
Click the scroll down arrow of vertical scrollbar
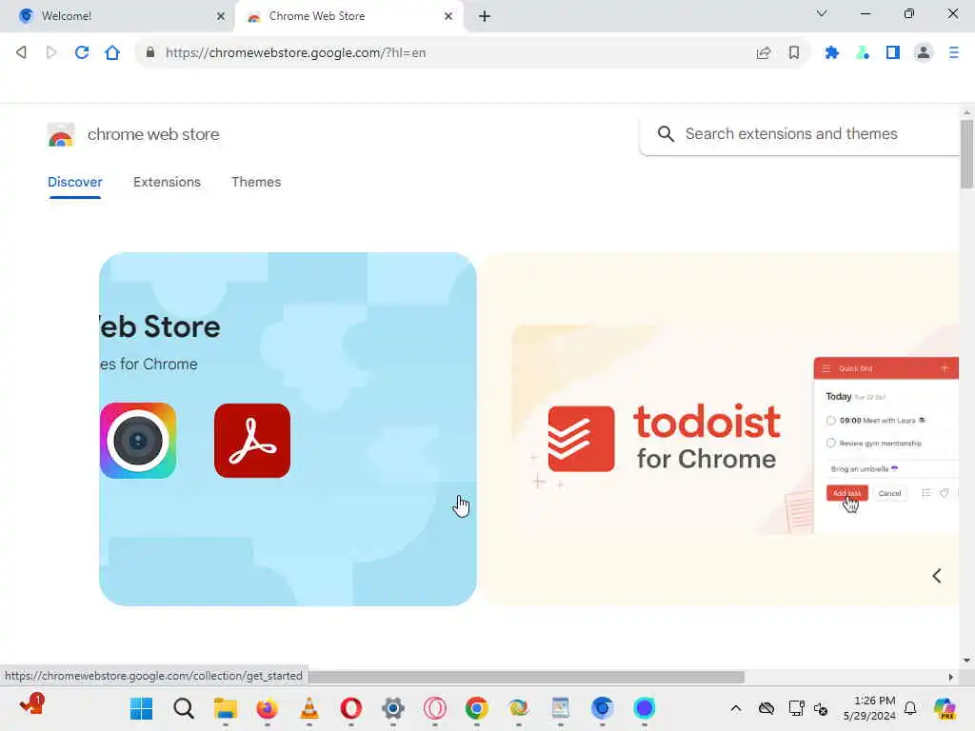pos(966,661)
